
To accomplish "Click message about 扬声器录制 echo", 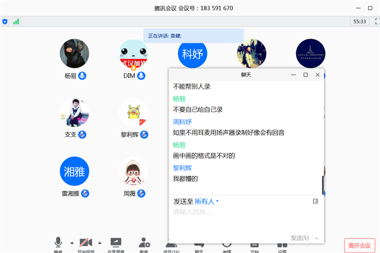I will tap(229, 133).
